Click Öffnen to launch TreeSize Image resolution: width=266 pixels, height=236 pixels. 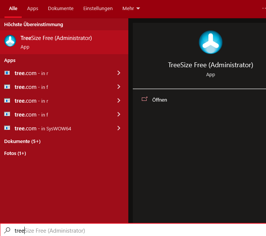tap(159, 100)
